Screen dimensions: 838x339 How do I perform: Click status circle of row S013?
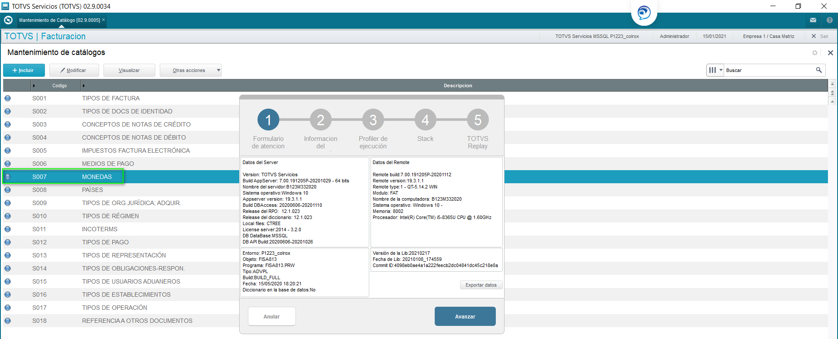pos(8,255)
